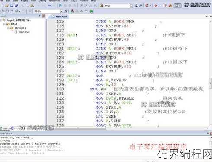Open the Tools menu

(66, 1)
